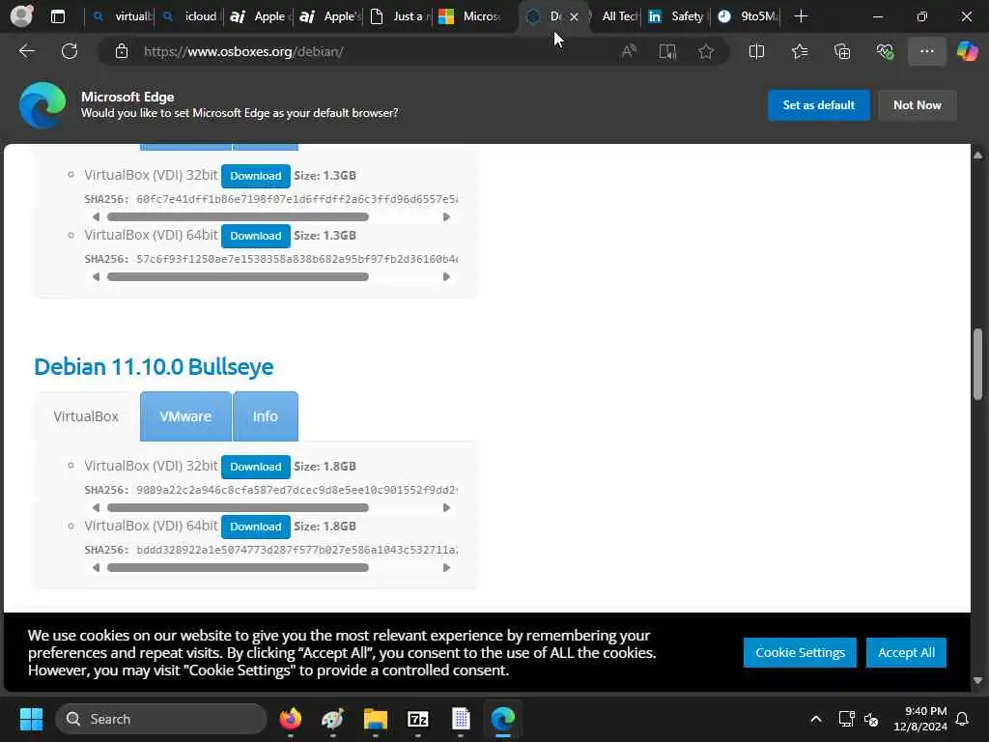Open a new tab with plus

pos(801,16)
